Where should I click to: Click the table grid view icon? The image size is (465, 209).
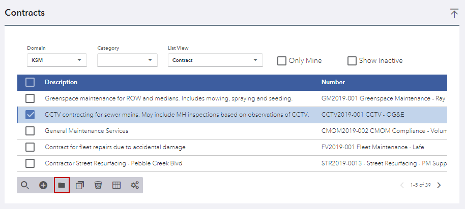117,185
